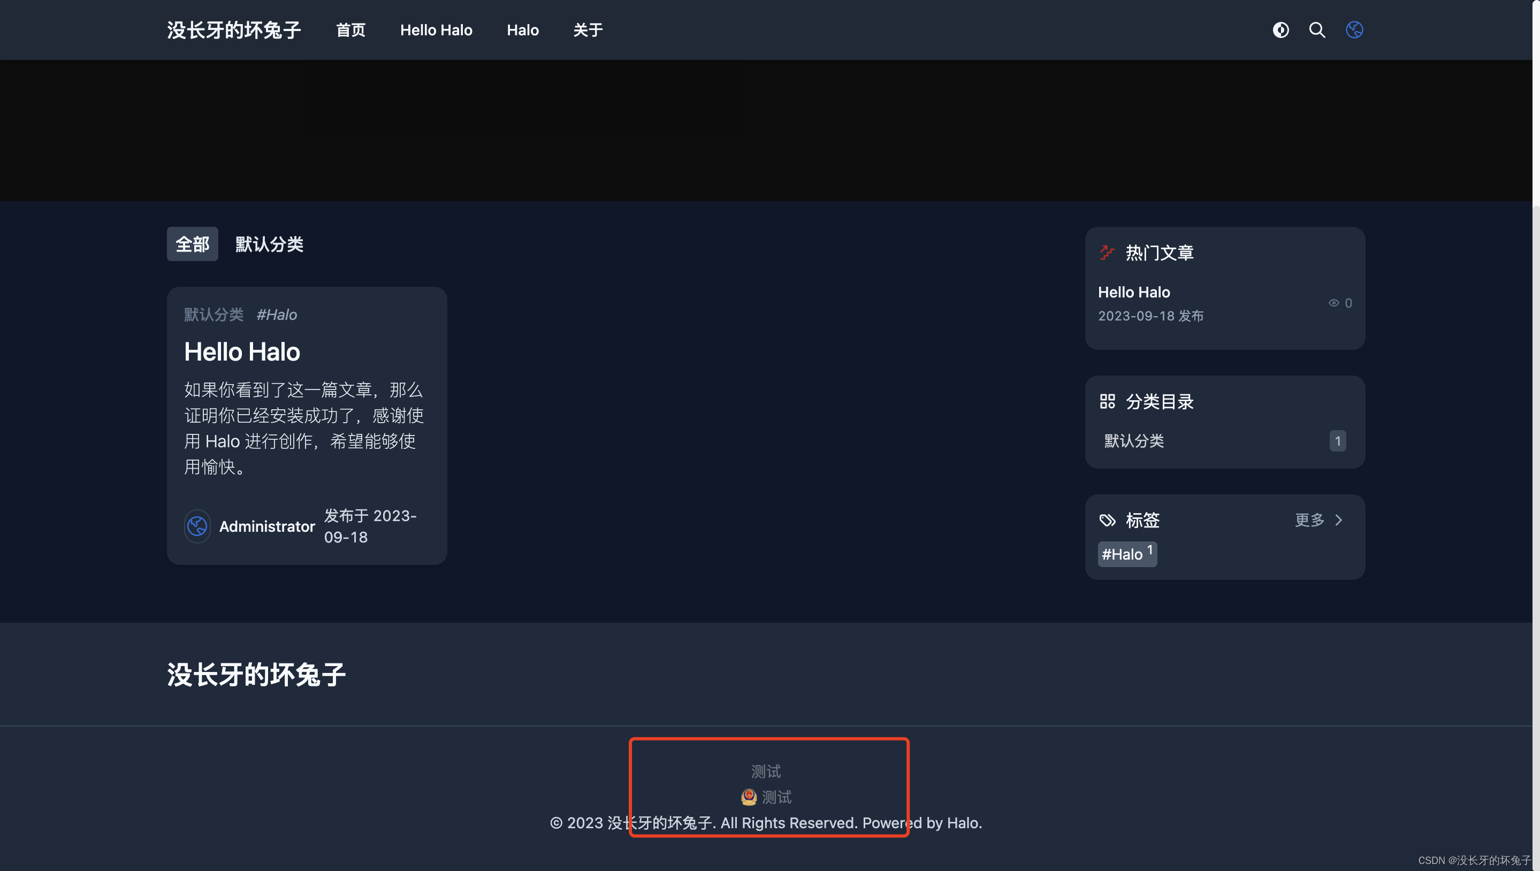Click the footer site title 没长牙的坏兔子

click(x=256, y=675)
